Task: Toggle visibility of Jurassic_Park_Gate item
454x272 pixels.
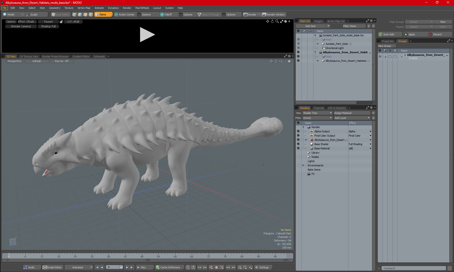Action: [298, 44]
